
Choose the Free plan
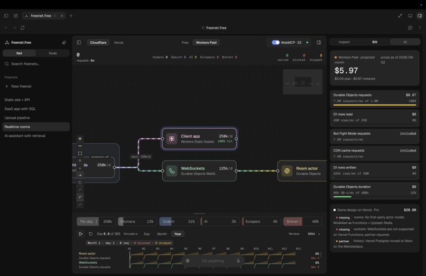tap(185, 43)
